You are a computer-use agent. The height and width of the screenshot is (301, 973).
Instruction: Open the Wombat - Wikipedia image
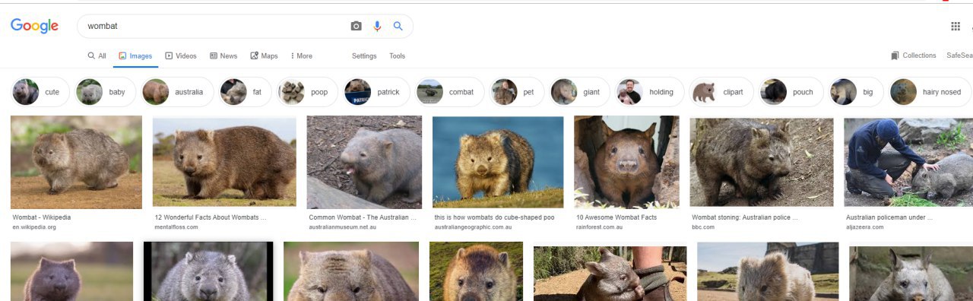(x=76, y=162)
